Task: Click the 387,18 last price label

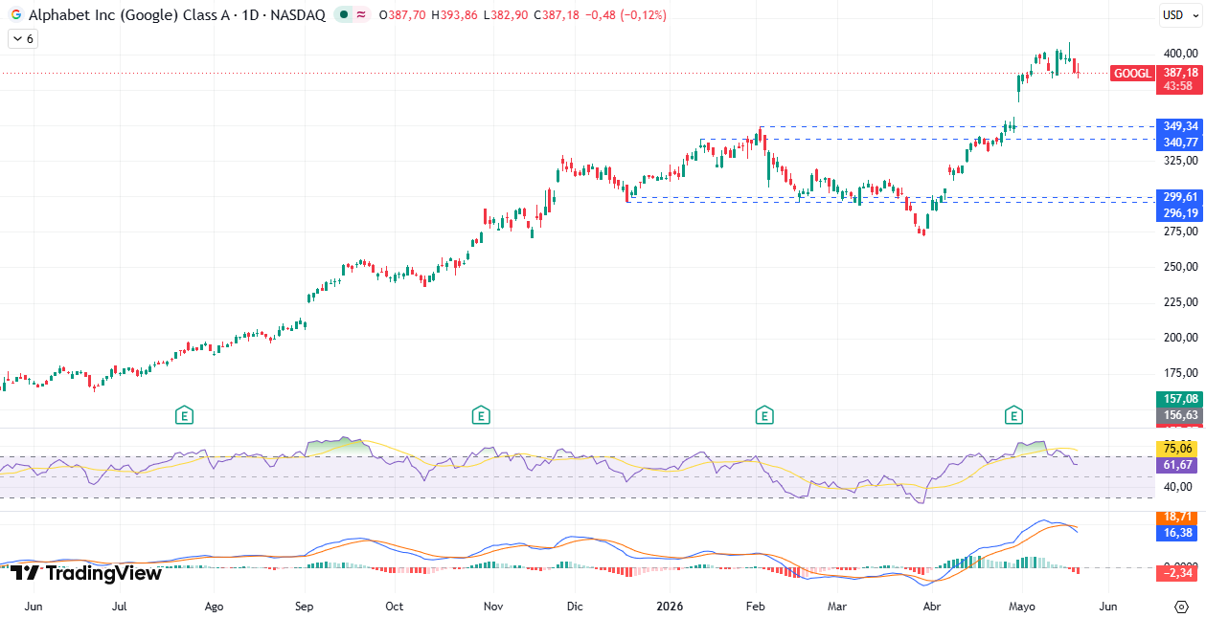Action: [1180, 73]
